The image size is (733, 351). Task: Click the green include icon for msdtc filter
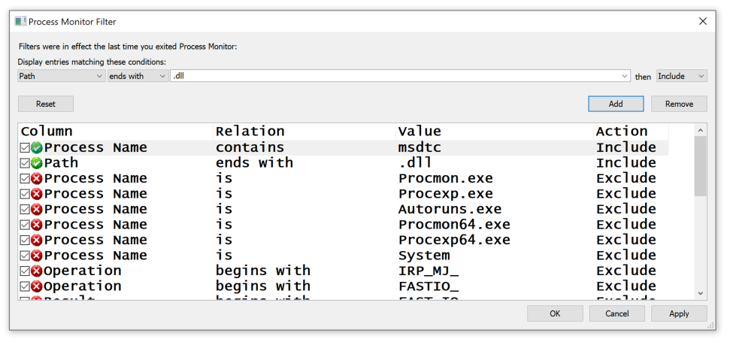point(37,148)
